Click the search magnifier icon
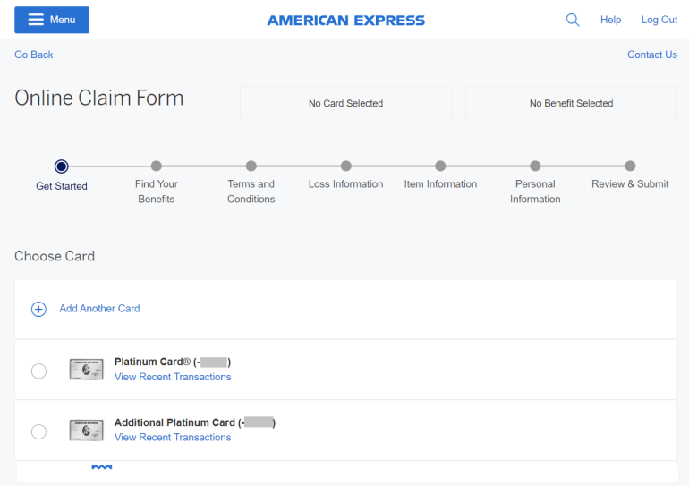689x486 pixels. 573,20
